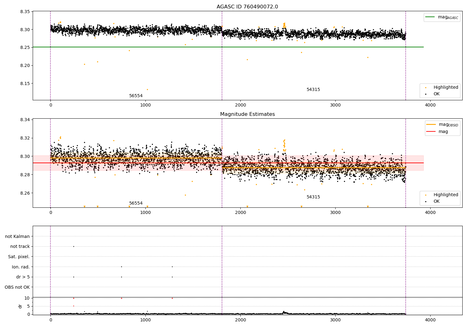Screen dimensions: 467x327
Task: Click the "8.28" y-axis tick label
Action: coord(25,175)
